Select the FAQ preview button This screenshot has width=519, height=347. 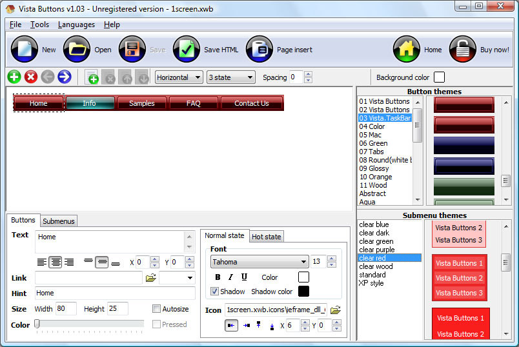click(x=193, y=103)
